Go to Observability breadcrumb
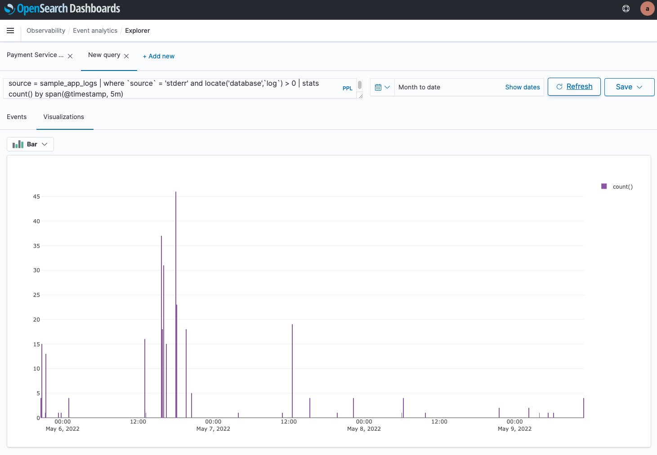657x455 pixels. click(46, 31)
